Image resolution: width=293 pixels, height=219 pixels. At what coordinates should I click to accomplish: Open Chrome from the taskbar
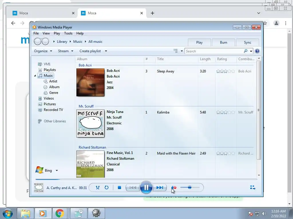coord(60,213)
